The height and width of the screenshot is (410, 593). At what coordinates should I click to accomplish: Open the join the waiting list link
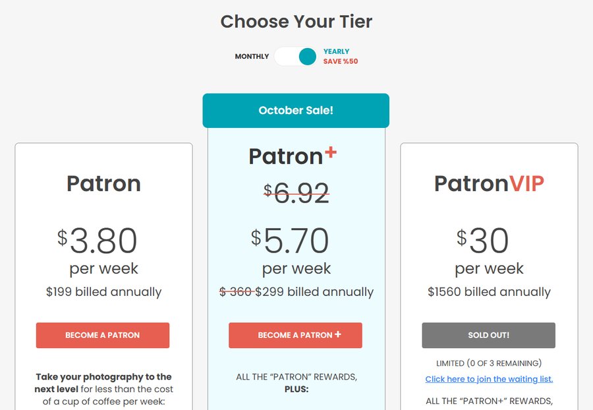489,379
